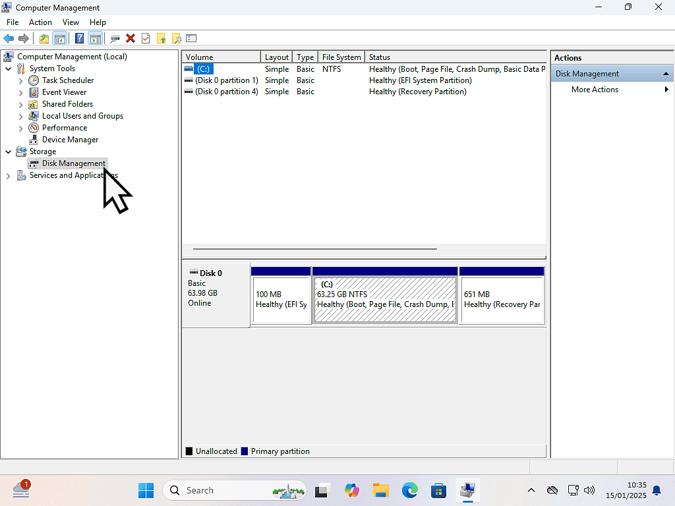This screenshot has height=506, width=675.
Task: Open Device Manager from the tree
Action: pos(70,140)
